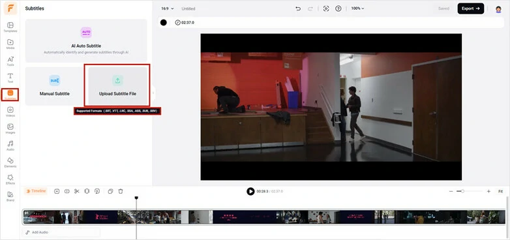The width and height of the screenshot is (510, 240).
Task: Click Add Audio track
Action: pyautogui.click(x=61, y=233)
